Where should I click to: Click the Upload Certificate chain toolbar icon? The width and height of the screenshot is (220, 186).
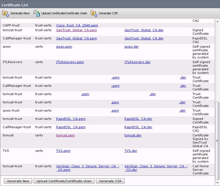point(37,14)
